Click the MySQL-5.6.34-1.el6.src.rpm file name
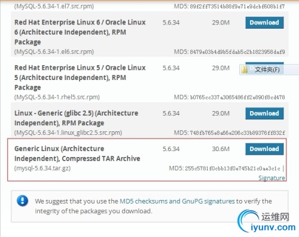Screen dimensions: 299x237 click(x=54, y=52)
